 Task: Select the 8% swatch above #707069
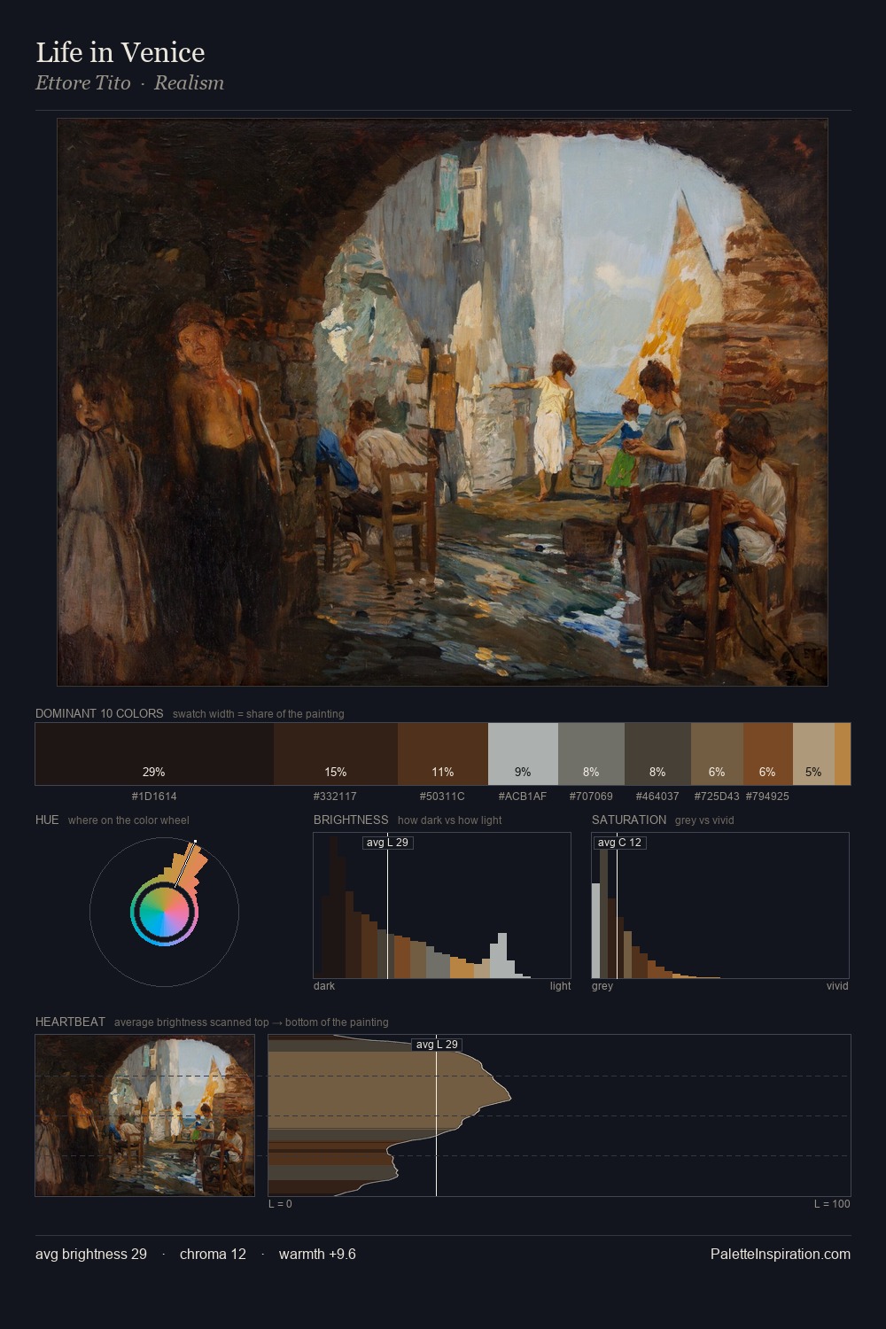click(591, 754)
